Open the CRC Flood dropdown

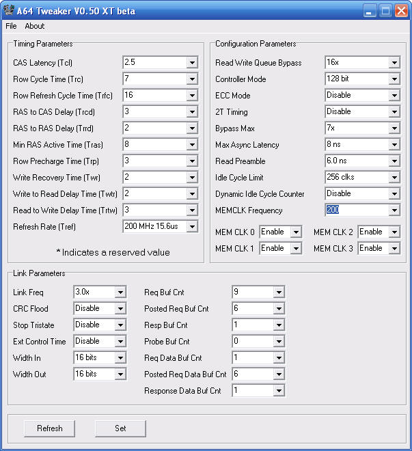[120, 309]
